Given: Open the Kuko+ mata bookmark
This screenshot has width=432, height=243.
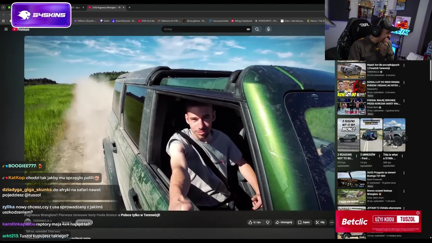Looking at the screenshot, I should pyautogui.click(x=292, y=21).
